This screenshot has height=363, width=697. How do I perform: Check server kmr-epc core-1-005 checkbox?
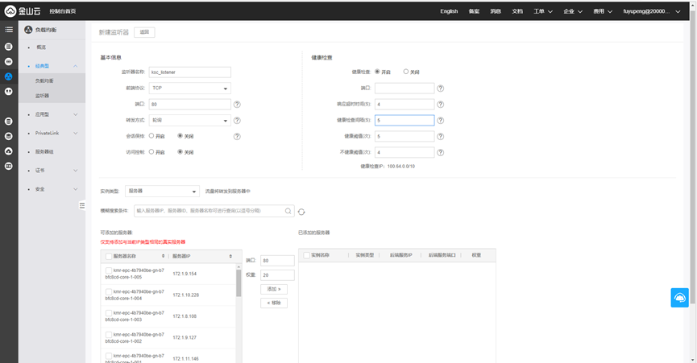[x=110, y=270]
